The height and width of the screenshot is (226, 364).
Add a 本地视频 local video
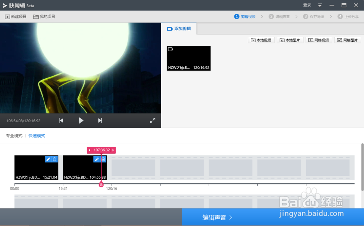pyautogui.click(x=261, y=40)
